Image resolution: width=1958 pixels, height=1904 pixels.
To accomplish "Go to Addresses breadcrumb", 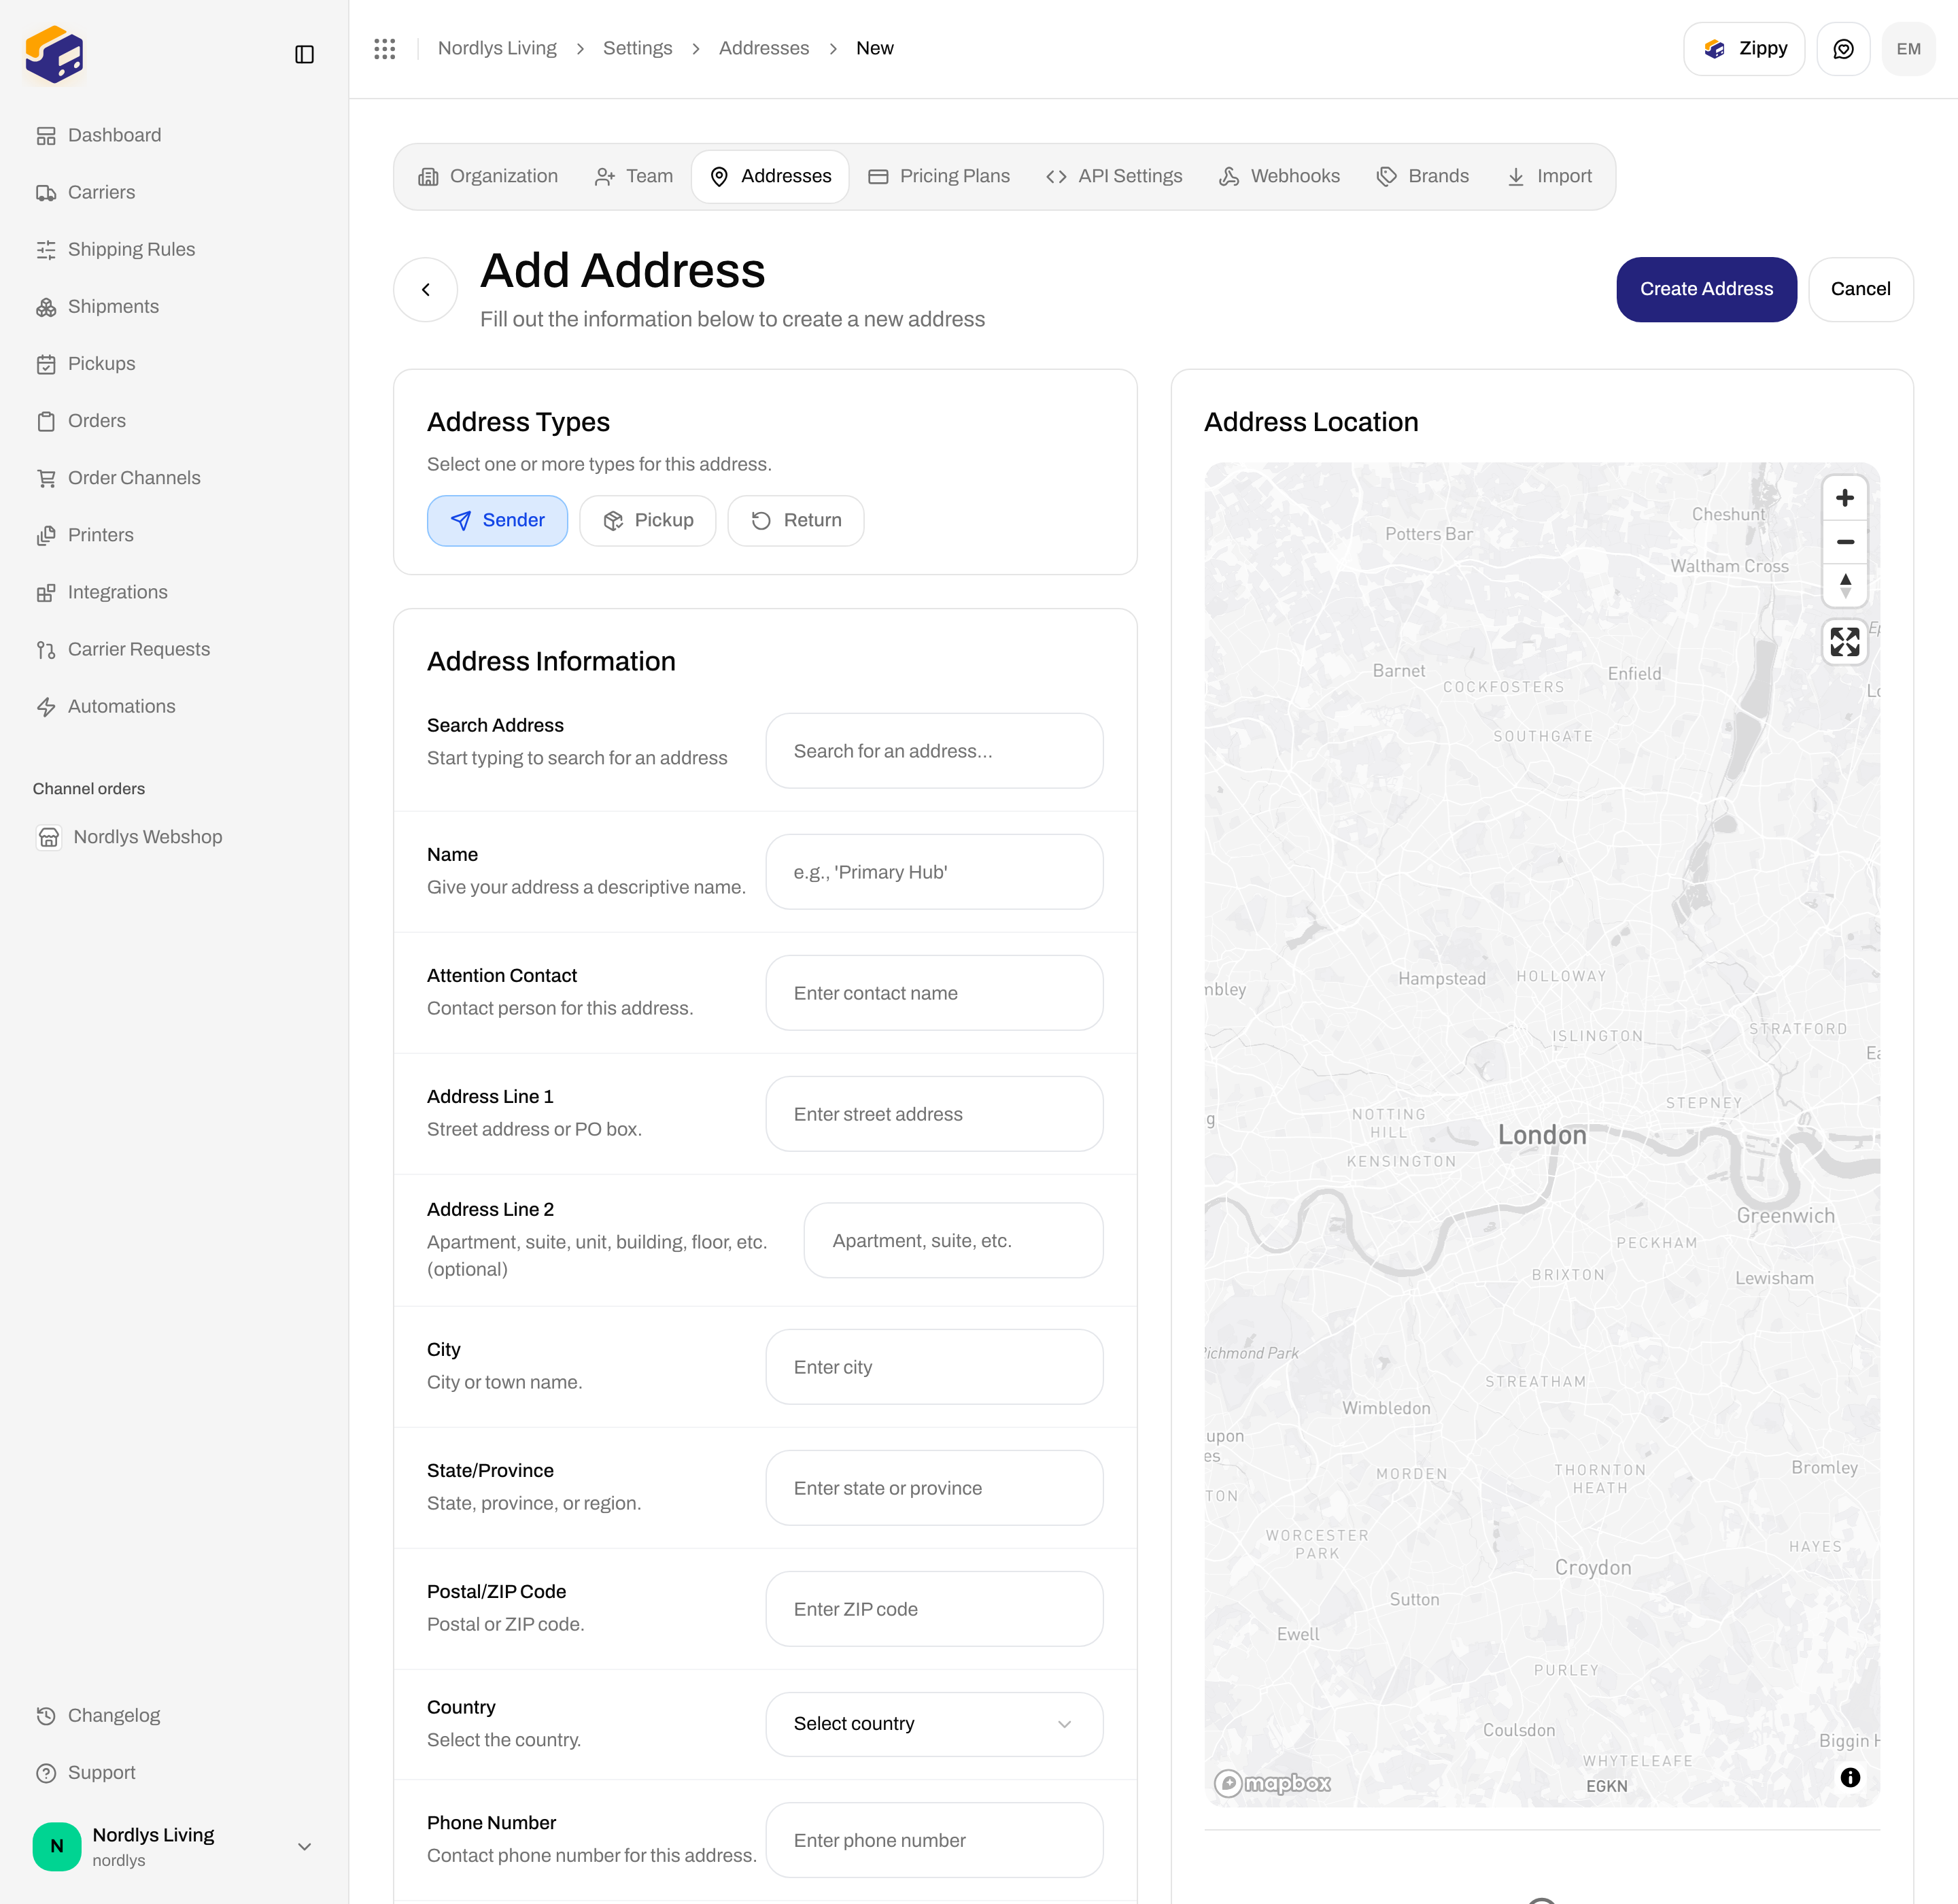I will [764, 48].
